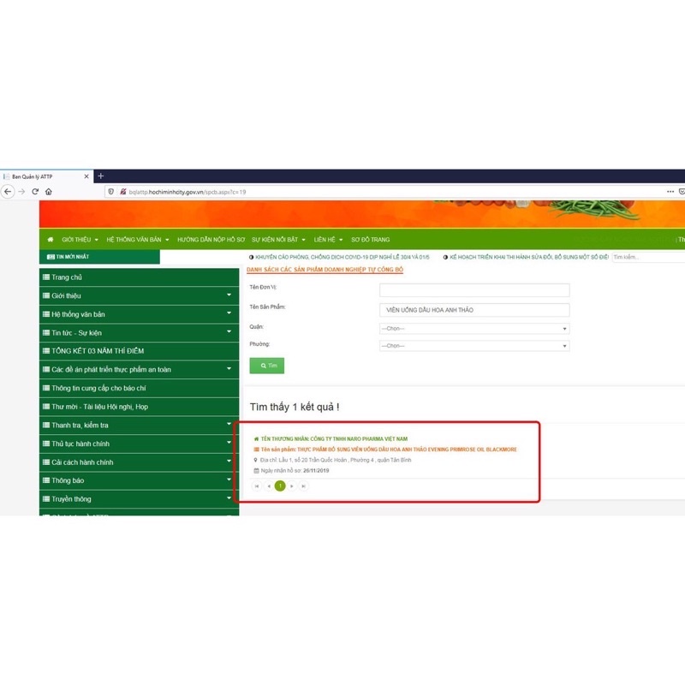685x685 pixels.
Task: Click the green navbar home icon
Action: tap(51, 240)
